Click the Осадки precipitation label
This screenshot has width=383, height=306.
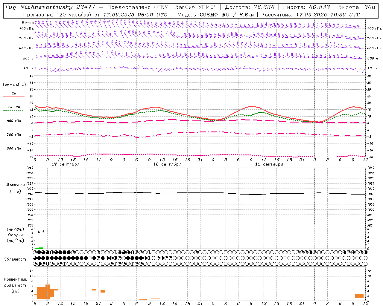pos(16,235)
